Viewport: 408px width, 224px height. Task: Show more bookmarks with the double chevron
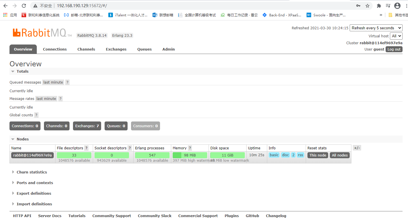click(x=381, y=15)
